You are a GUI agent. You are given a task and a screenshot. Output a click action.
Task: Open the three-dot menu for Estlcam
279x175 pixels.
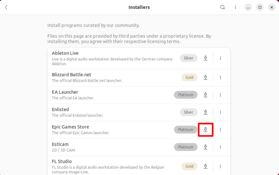point(220,147)
